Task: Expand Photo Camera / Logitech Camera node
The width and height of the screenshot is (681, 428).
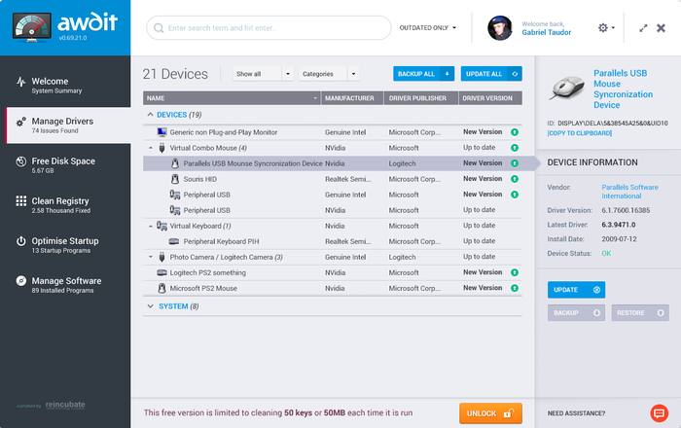Action: click(151, 257)
